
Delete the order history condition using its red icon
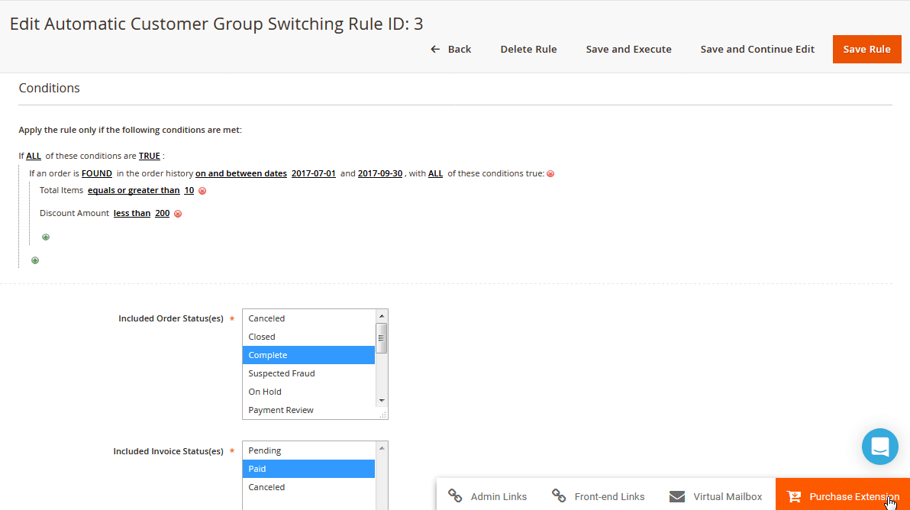coord(550,173)
